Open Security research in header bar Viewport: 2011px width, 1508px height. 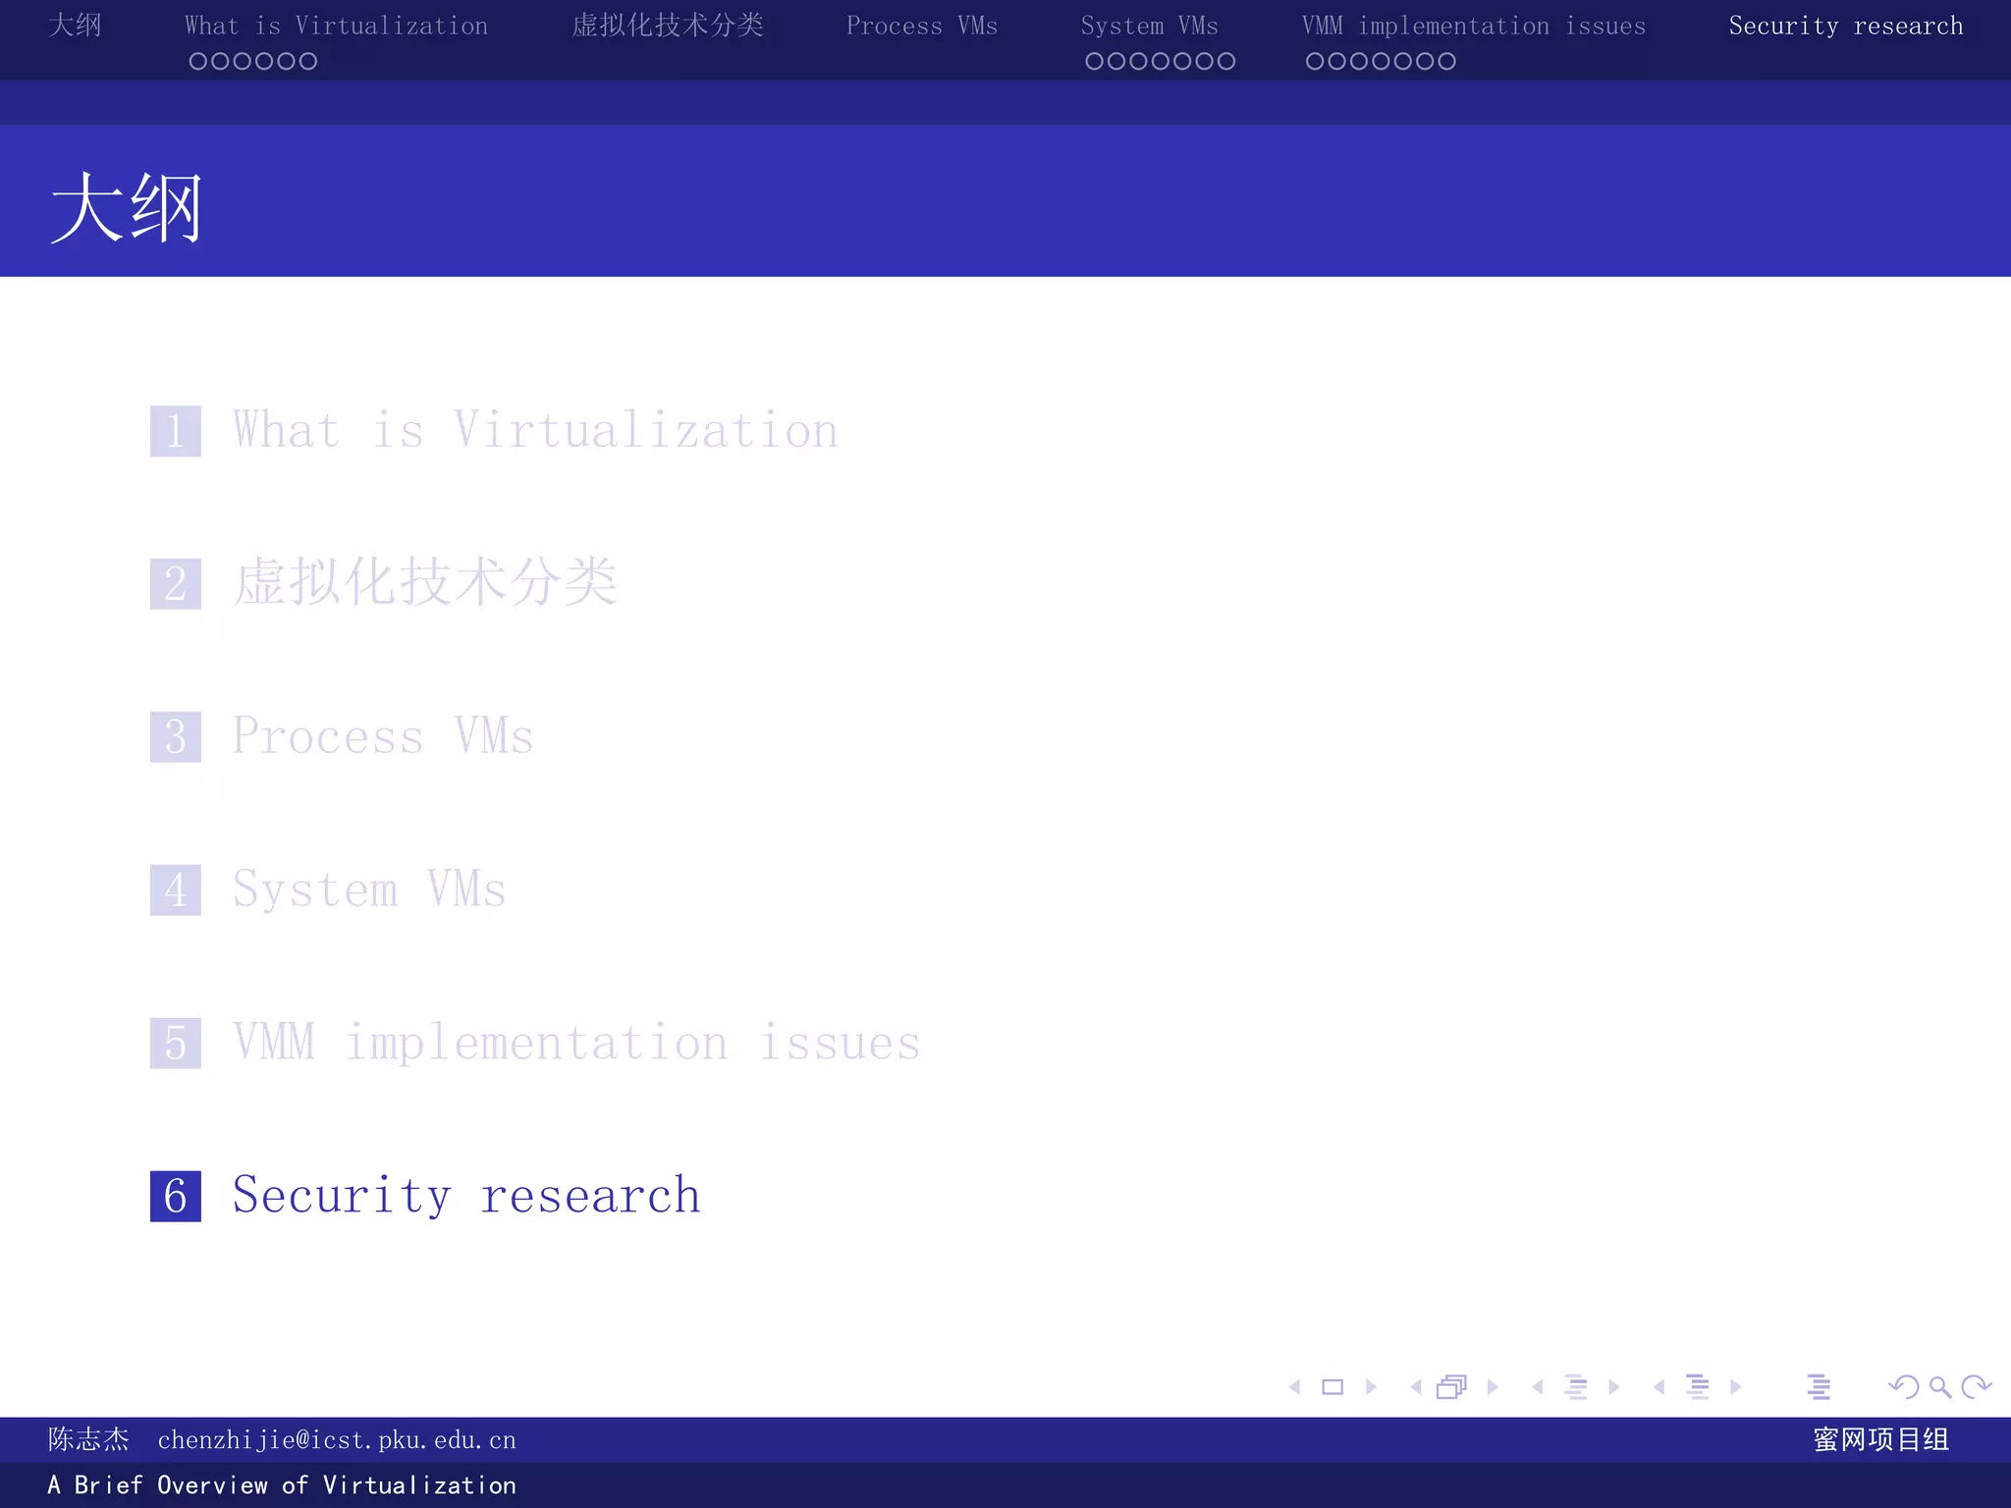pos(1846,26)
